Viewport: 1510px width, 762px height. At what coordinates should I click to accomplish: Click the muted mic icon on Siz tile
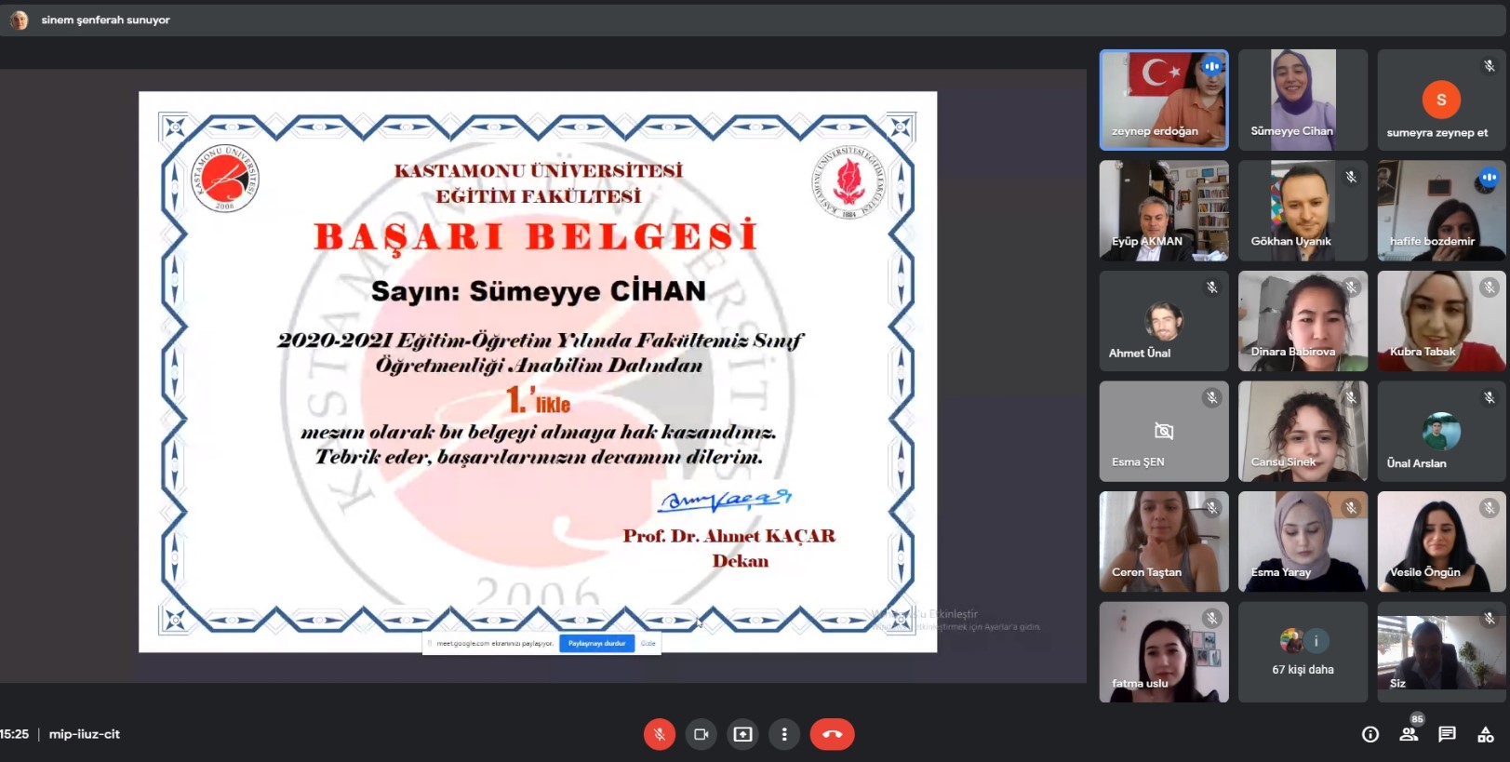click(x=1489, y=618)
